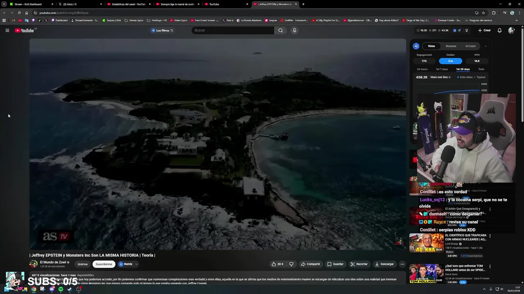Open a new browser tab with plus
524x294 pixels.
click(303, 4)
